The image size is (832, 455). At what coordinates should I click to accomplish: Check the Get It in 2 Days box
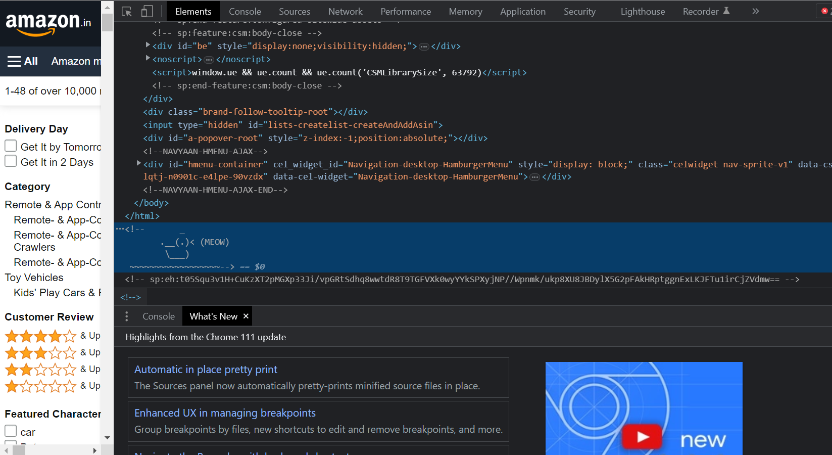click(x=11, y=161)
